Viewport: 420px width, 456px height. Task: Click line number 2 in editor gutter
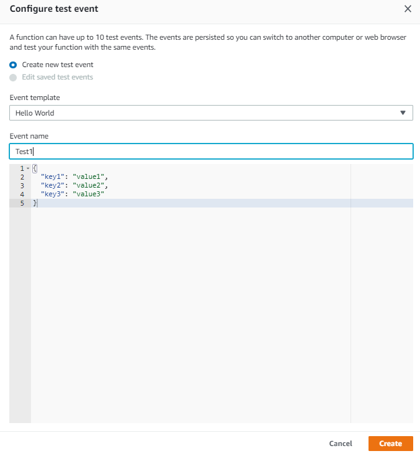pyautogui.click(x=22, y=177)
